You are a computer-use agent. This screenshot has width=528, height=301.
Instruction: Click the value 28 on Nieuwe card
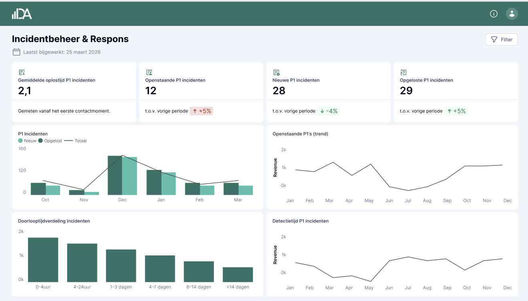(x=279, y=91)
